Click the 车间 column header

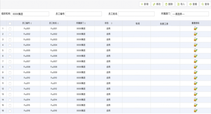pyautogui.click(x=137, y=23)
